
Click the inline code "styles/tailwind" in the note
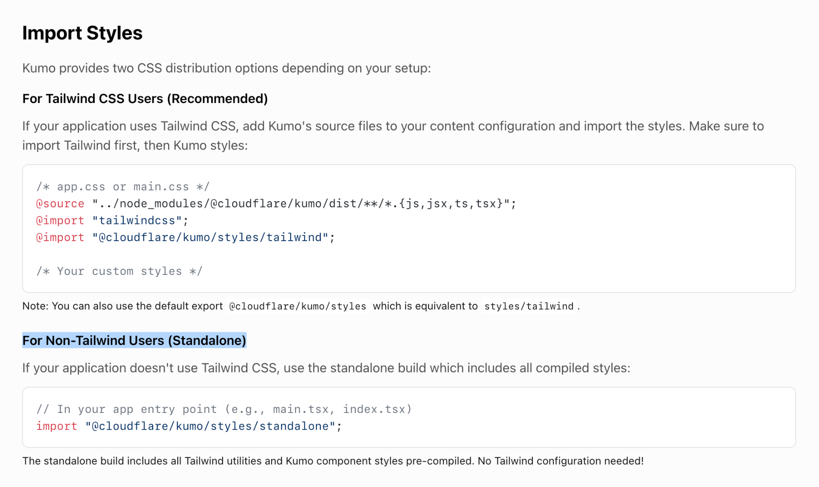click(x=529, y=306)
